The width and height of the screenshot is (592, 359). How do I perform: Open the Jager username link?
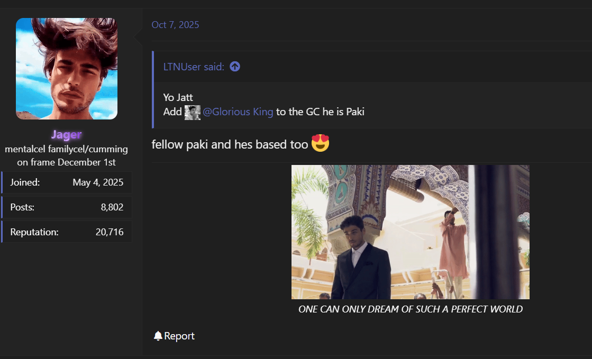click(x=67, y=135)
